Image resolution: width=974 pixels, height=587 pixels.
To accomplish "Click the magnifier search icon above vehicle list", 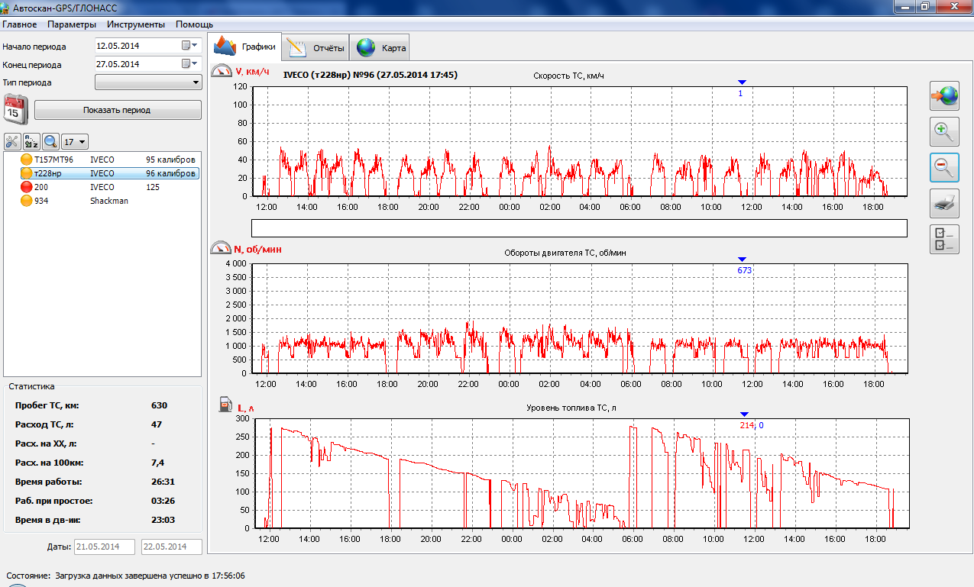I will (50, 141).
